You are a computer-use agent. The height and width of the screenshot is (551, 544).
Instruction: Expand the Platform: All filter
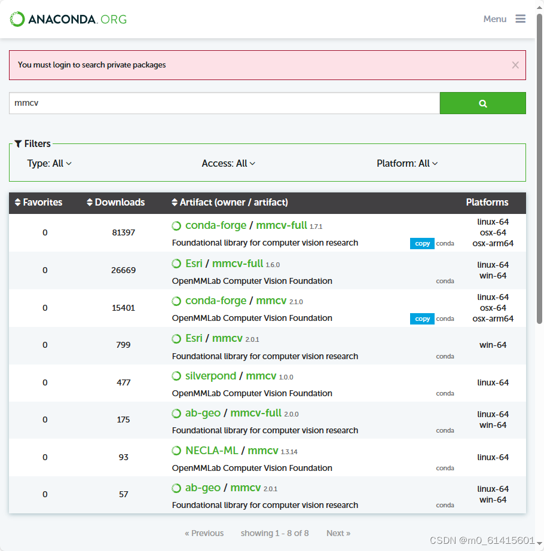pos(407,163)
